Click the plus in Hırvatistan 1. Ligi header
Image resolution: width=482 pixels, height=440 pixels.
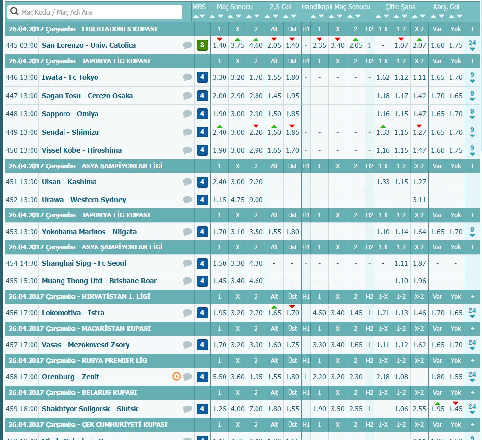click(x=473, y=296)
